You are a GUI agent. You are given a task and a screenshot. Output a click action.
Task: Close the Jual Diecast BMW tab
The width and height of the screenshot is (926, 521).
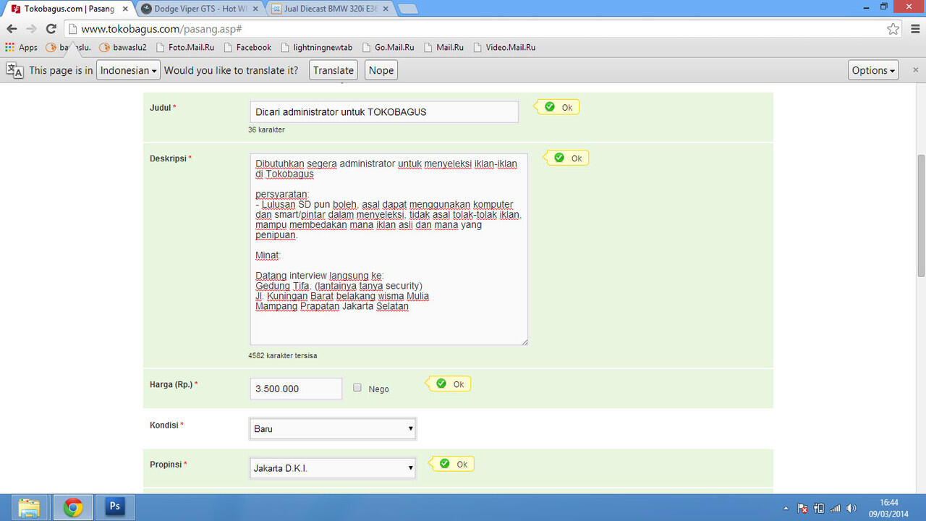point(384,9)
